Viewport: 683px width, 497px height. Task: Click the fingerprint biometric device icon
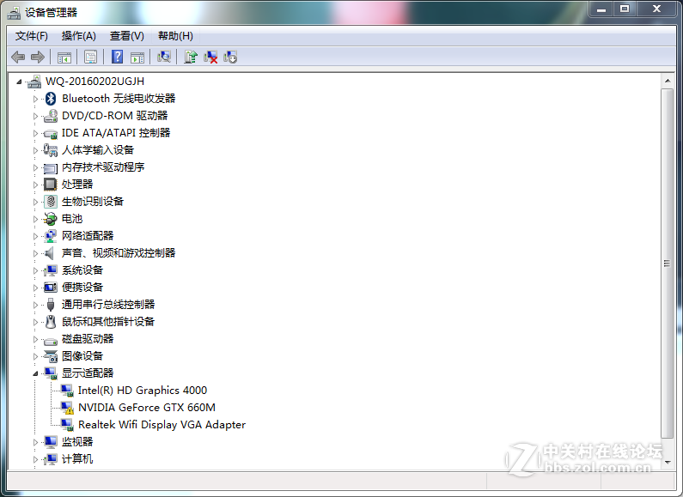(x=51, y=202)
